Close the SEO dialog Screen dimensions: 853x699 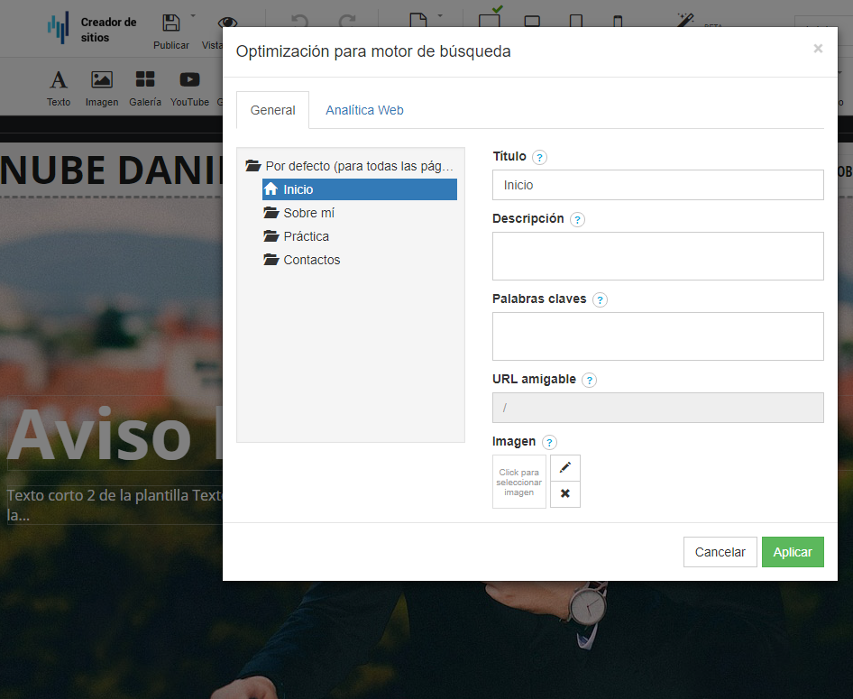[818, 49]
